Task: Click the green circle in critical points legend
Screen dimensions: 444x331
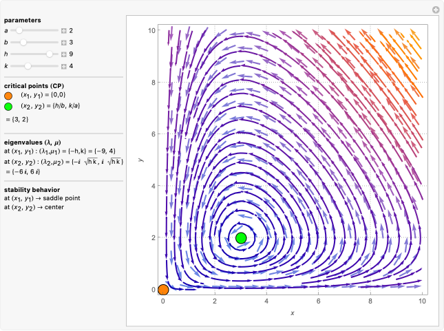Action: (x=8, y=107)
